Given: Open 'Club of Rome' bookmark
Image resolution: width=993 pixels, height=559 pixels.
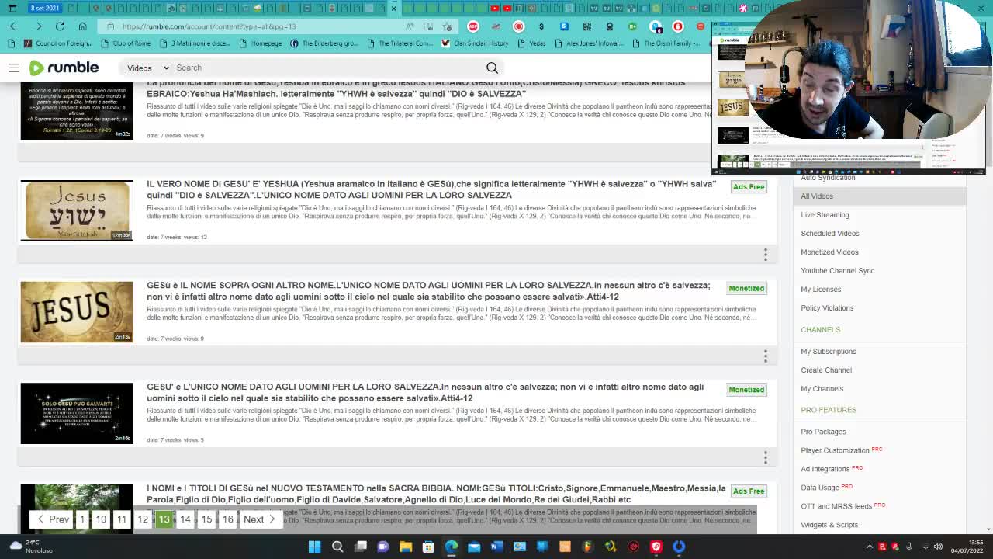Looking at the screenshot, I should 126,43.
